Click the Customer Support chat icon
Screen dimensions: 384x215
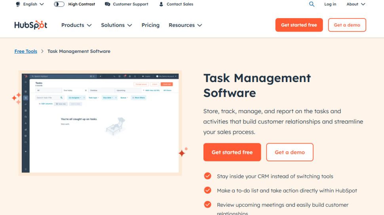(x=107, y=4)
